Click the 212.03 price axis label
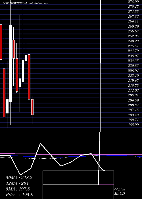This screenshot has height=199, width=142. point(133,90)
